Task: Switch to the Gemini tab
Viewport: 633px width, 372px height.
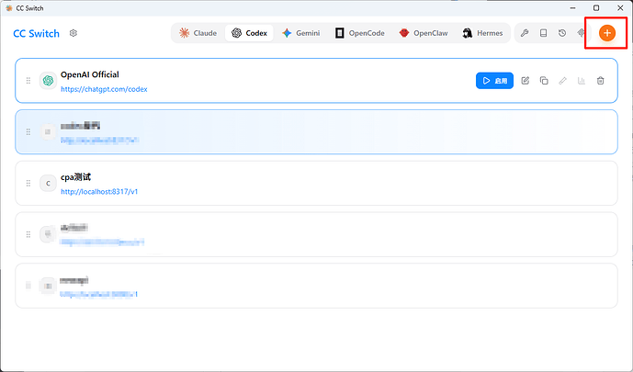Action: [301, 33]
